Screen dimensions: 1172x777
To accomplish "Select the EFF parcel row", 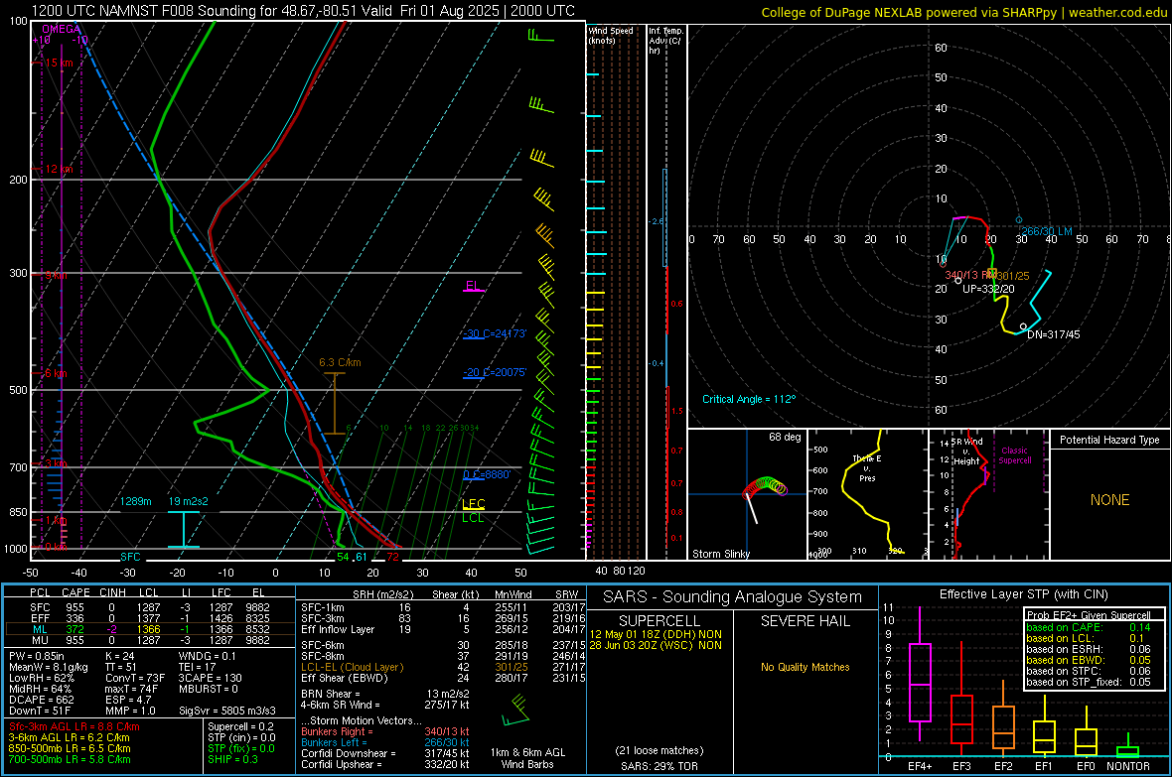I will click(150, 618).
